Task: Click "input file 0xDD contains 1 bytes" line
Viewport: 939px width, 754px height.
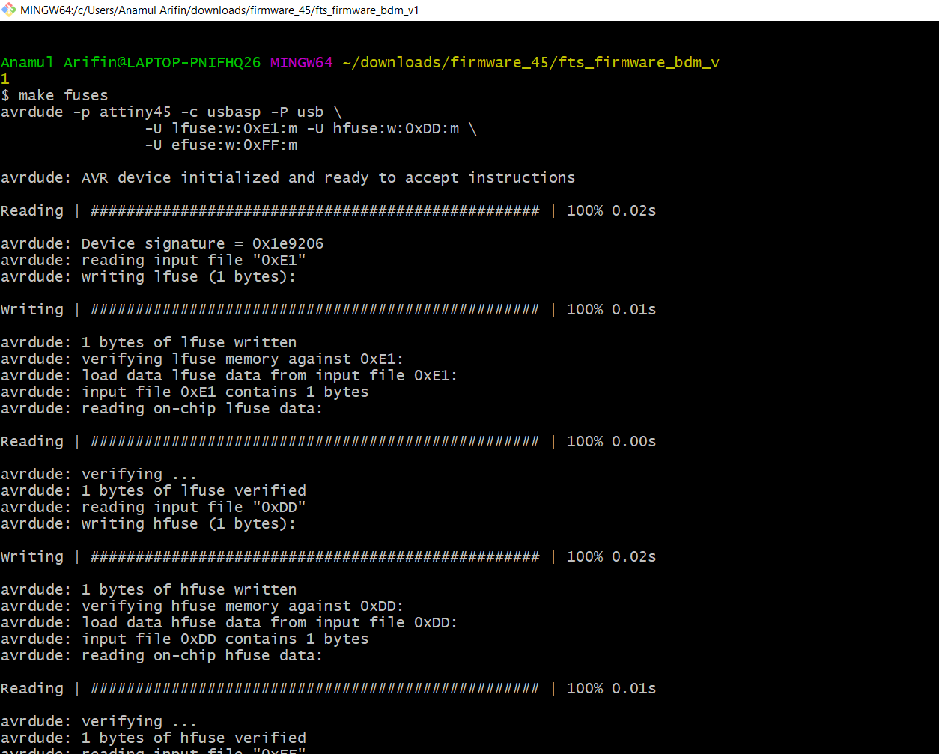Action: pyautogui.click(x=185, y=639)
